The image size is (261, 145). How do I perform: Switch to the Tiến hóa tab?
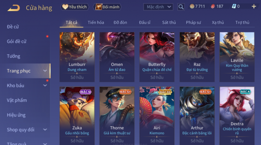point(96,22)
